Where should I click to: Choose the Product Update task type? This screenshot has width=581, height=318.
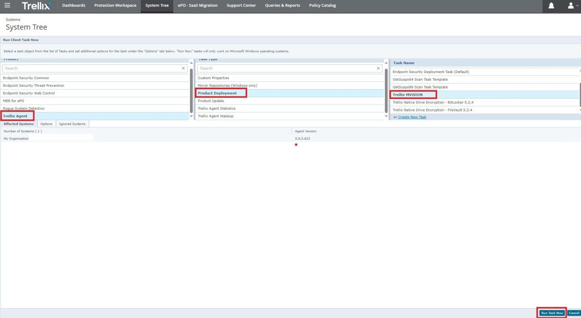[290, 101]
